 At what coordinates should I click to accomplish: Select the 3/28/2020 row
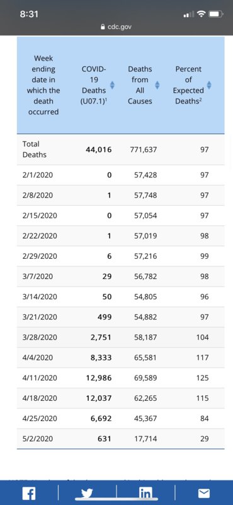click(121, 337)
